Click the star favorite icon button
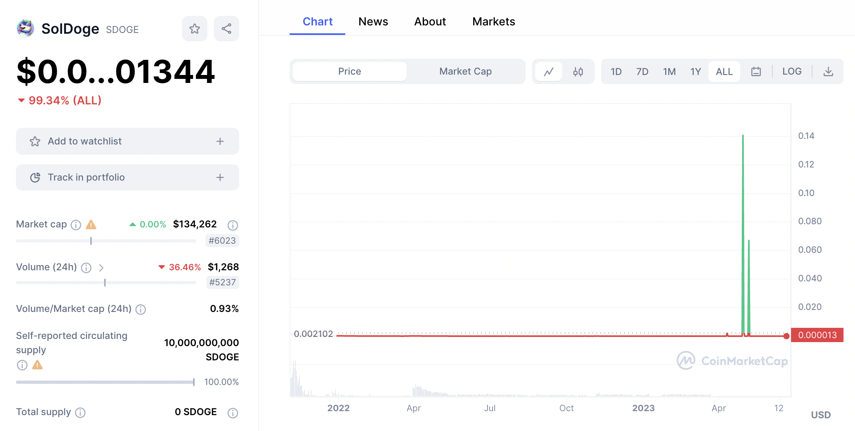This screenshot has width=855, height=431. 195,29
